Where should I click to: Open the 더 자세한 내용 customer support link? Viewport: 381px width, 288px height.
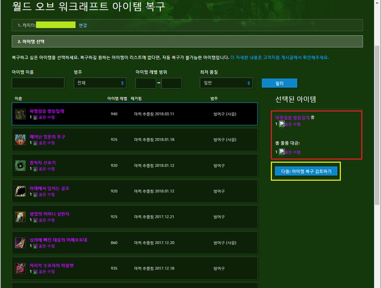pyautogui.click(x=279, y=58)
